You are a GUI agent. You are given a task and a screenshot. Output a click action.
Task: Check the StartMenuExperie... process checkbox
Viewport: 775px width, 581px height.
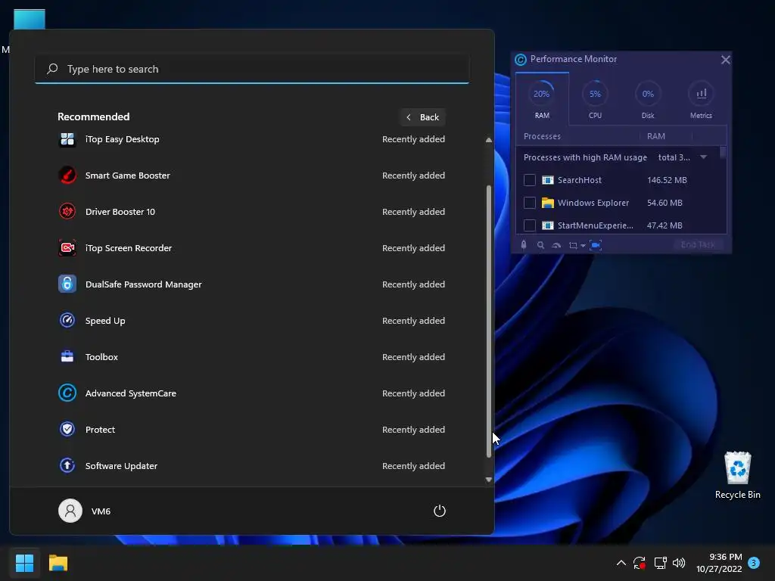tap(529, 225)
